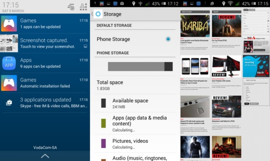This screenshot has width=270, height=161.
Task: Tap the clear all notifications icon
Action: [70, 7]
